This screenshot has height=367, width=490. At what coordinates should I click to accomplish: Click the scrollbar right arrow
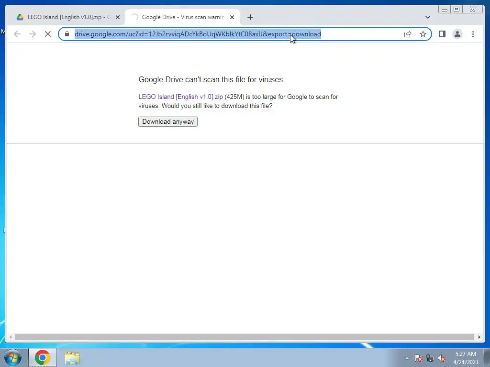click(x=479, y=337)
